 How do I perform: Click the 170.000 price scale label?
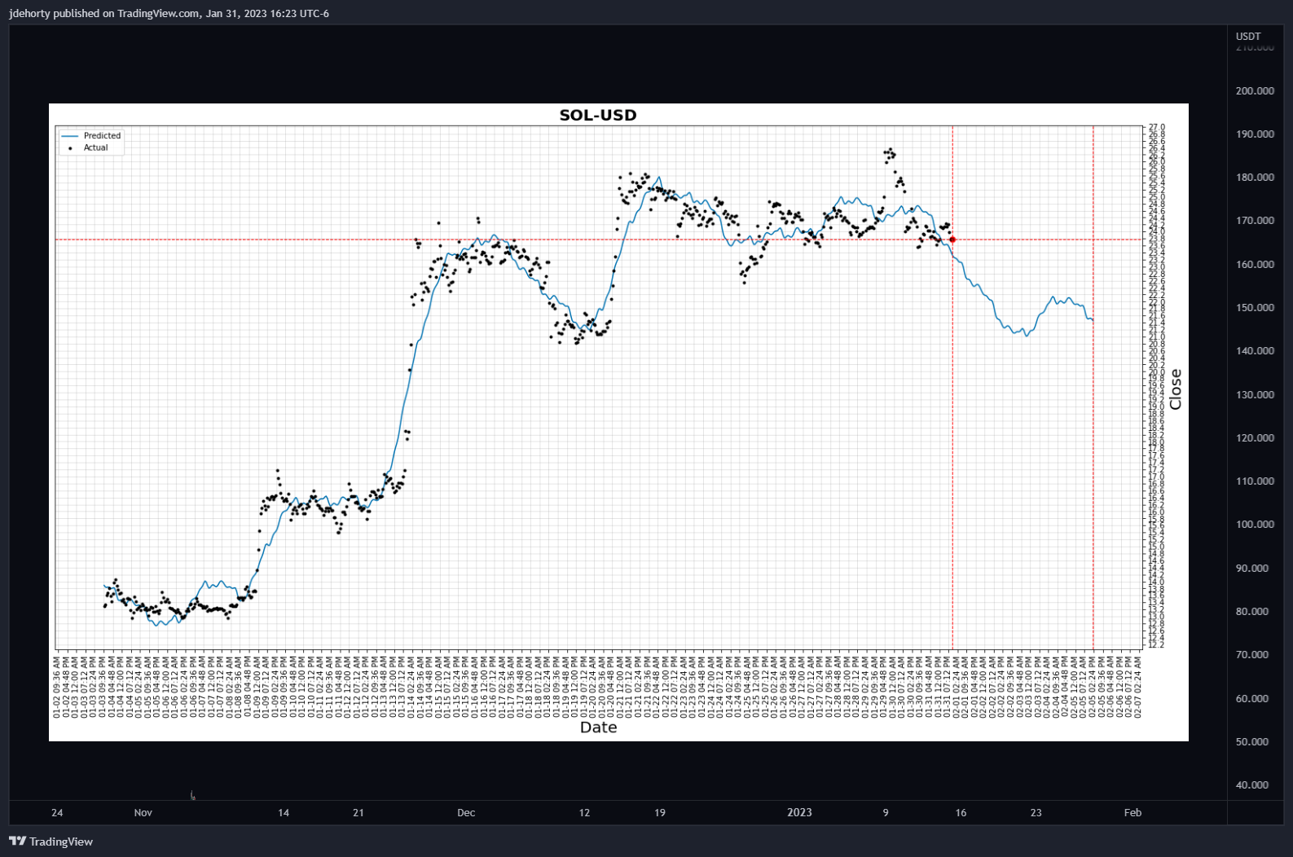1255,220
